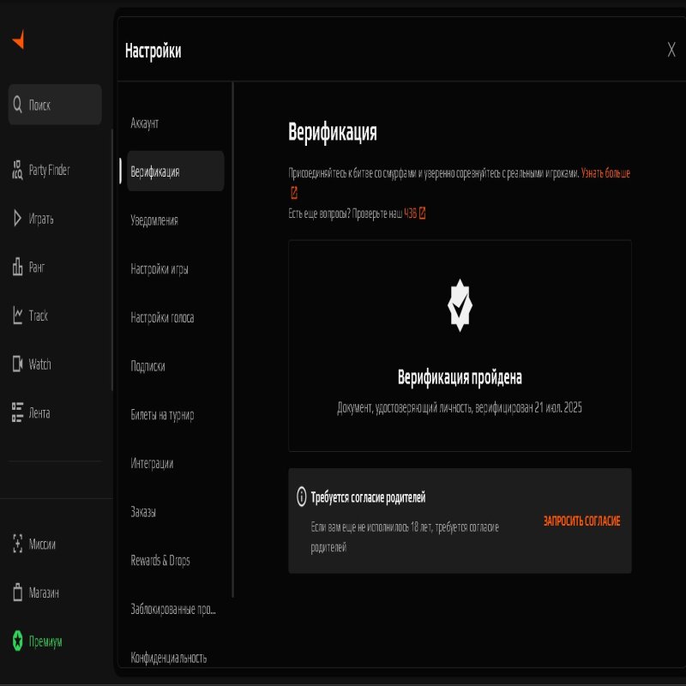
Task: Select the Аккаунт settings tab
Action: click(145, 123)
